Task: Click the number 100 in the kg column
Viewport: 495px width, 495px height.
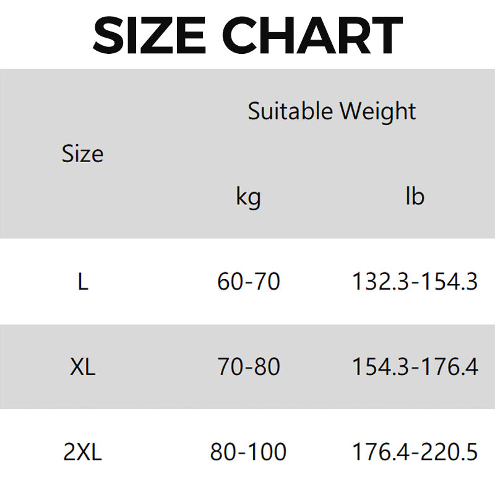Action: pyautogui.click(x=267, y=453)
